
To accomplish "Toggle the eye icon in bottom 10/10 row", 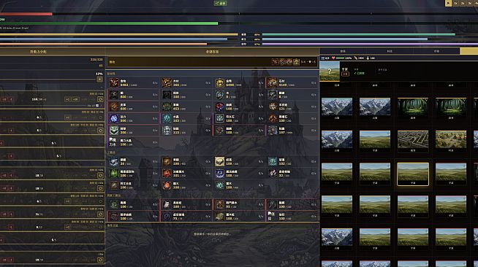I will [100, 260].
